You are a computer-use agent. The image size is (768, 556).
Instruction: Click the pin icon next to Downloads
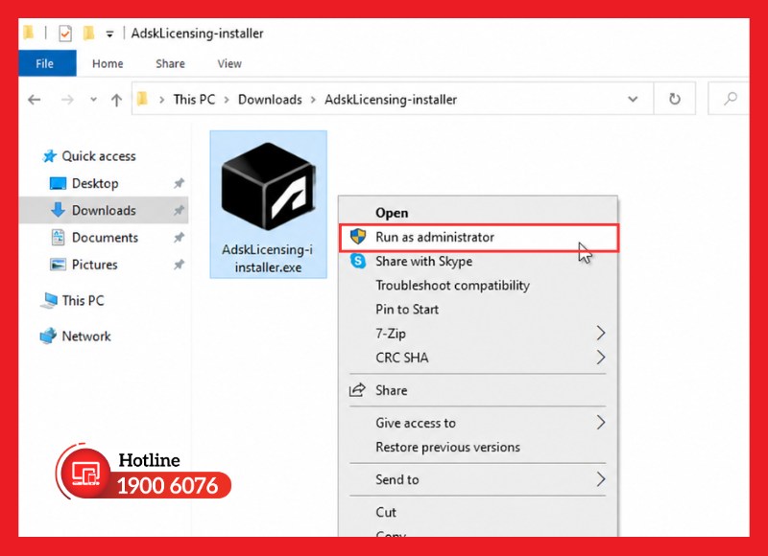tap(179, 210)
